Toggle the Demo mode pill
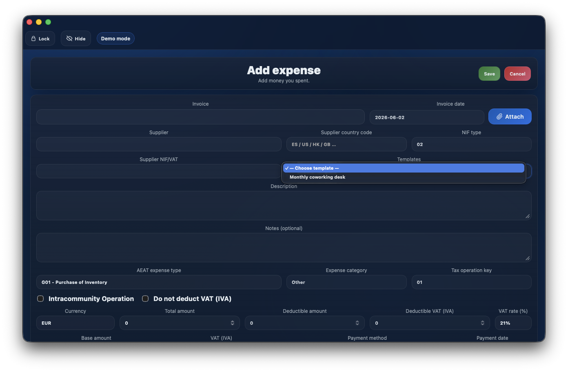This screenshot has height=372, width=568. pos(115,39)
